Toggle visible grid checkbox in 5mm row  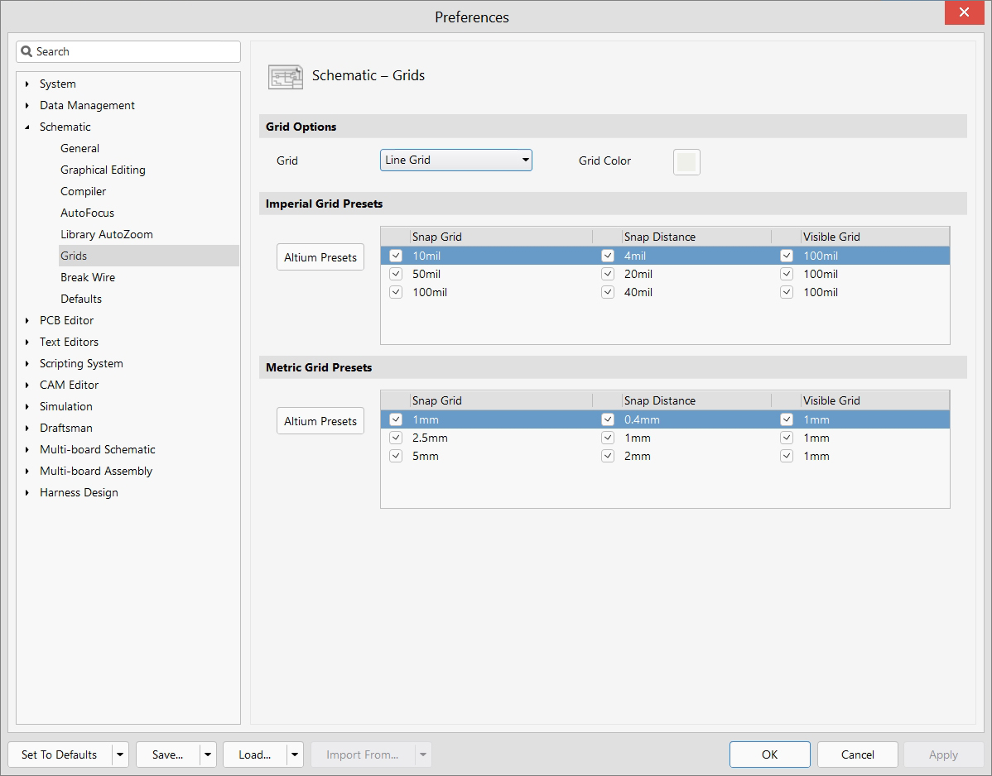787,456
